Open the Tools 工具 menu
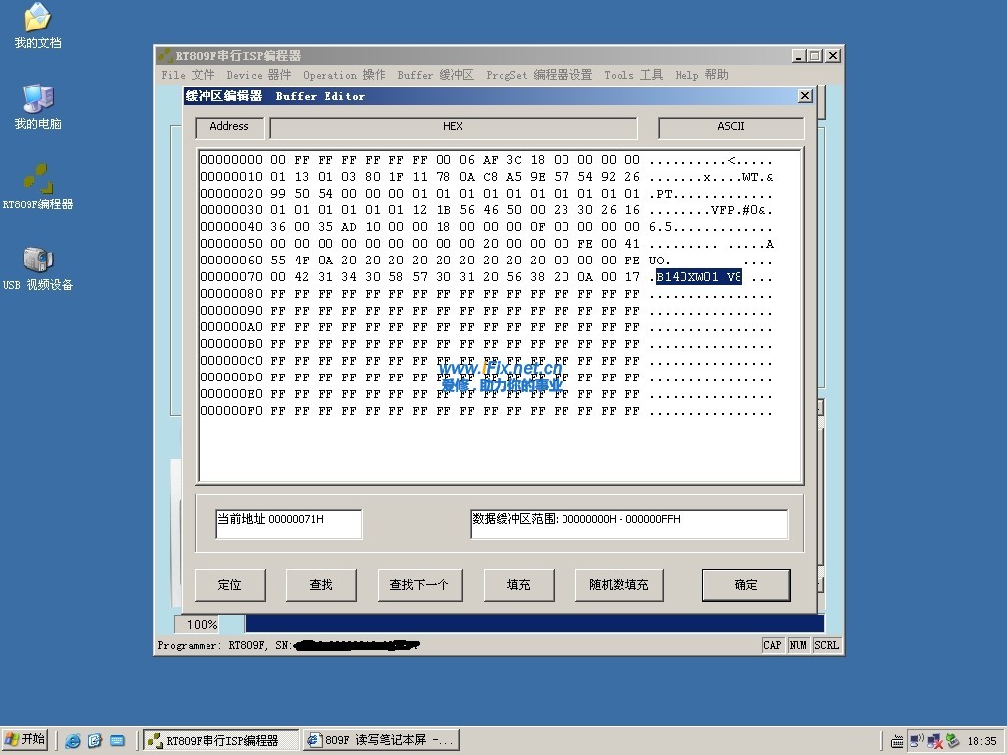The height and width of the screenshot is (755, 1007). point(634,75)
